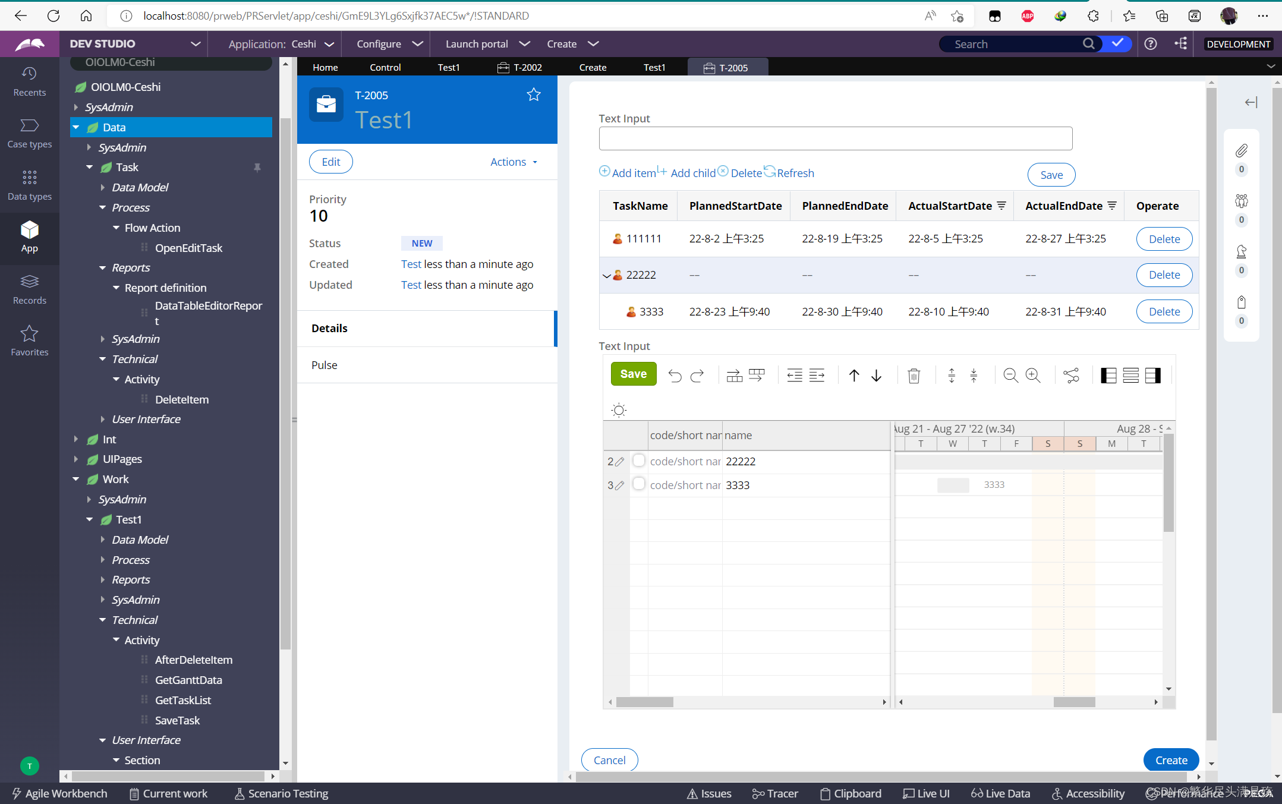Screen dimensions: 1282x804
Task: Click the top Text Input field
Action: 835,138
